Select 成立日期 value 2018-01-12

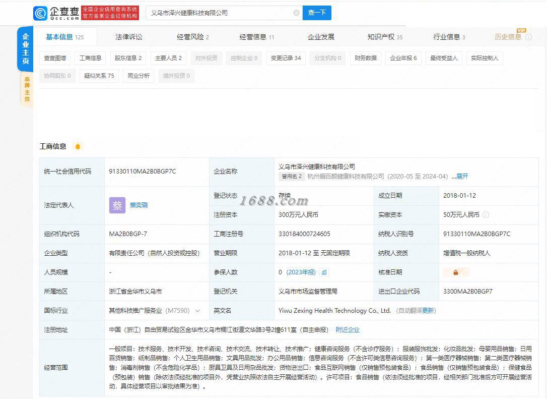pos(459,196)
